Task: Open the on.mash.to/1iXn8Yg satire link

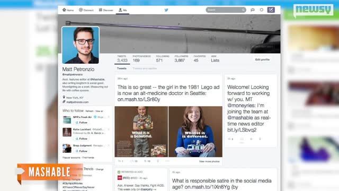Action: 208,187
